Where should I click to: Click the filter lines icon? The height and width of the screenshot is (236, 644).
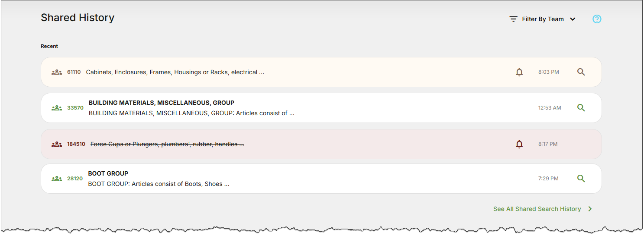[513, 19]
